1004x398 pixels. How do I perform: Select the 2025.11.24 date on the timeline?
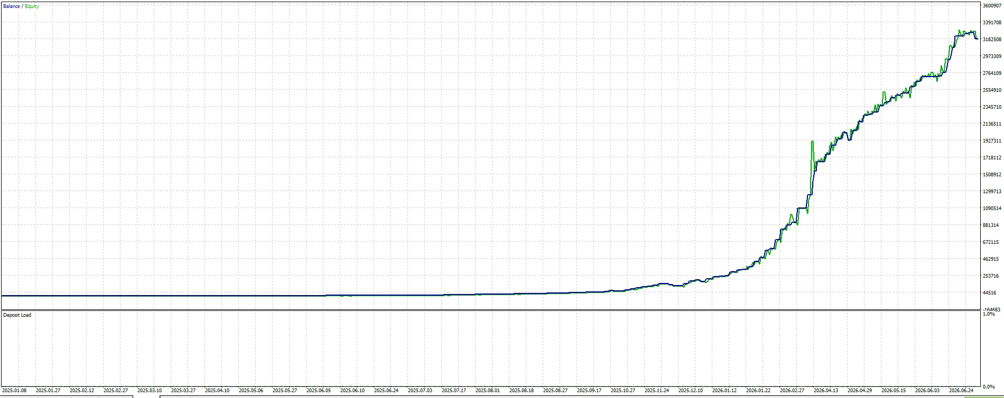tap(657, 391)
